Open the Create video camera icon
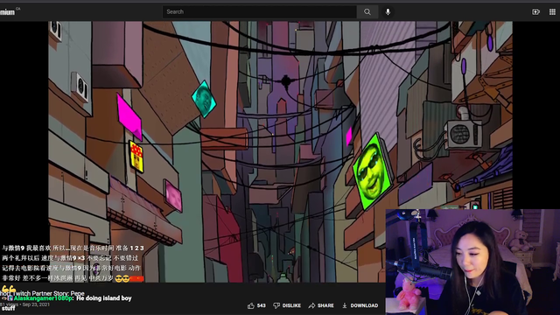The height and width of the screenshot is (315, 560). point(535,11)
